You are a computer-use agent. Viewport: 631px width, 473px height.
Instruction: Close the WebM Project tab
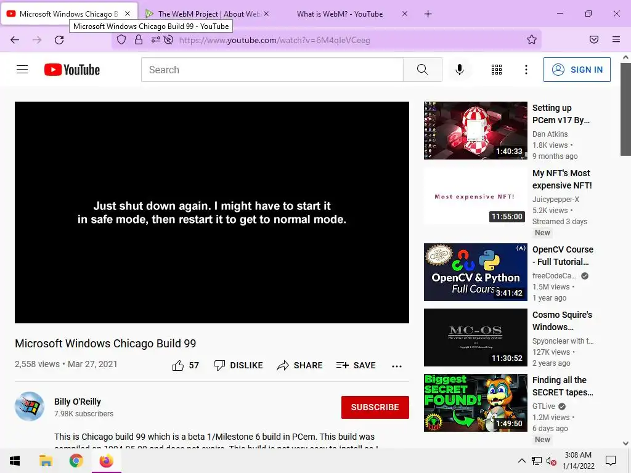pos(266,14)
